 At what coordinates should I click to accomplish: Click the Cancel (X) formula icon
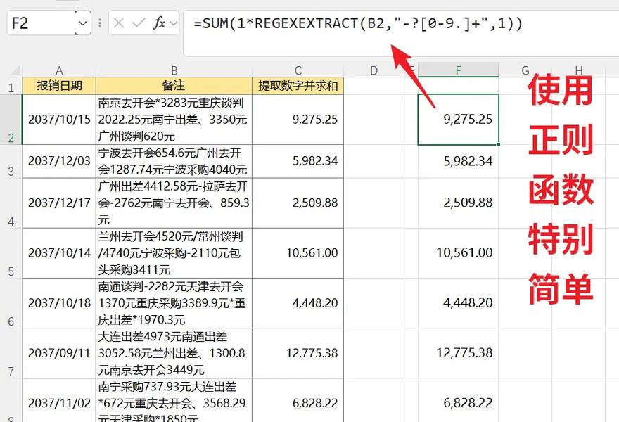[118, 23]
